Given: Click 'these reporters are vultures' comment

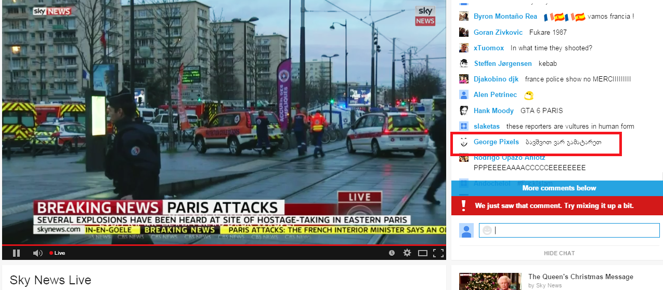Looking at the screenshot, I should [570, 126].
